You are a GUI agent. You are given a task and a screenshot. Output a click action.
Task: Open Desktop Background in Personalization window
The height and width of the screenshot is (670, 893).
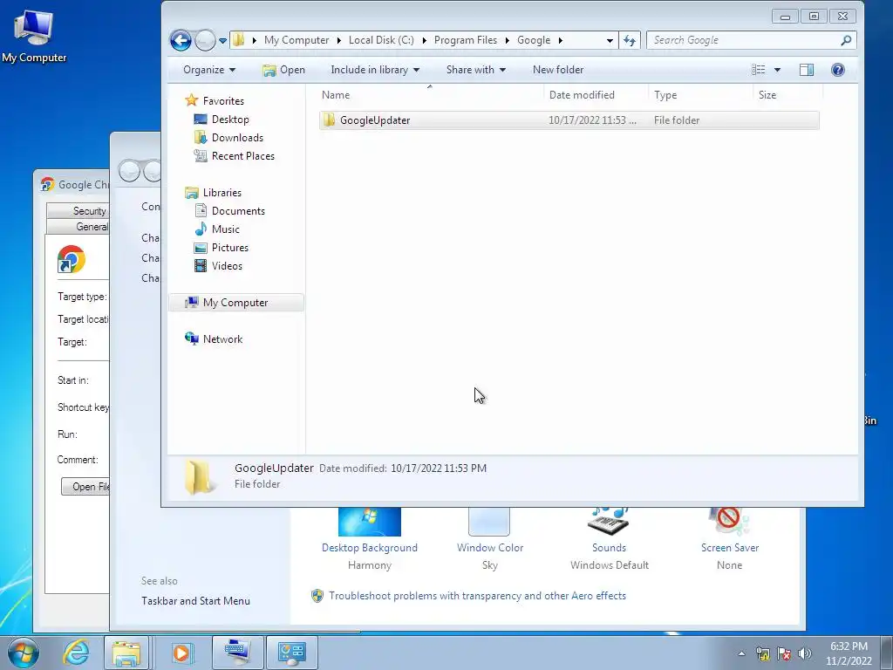(370, 539)
